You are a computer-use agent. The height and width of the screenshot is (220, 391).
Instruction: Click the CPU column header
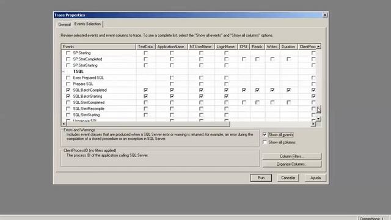pos(244,46)
